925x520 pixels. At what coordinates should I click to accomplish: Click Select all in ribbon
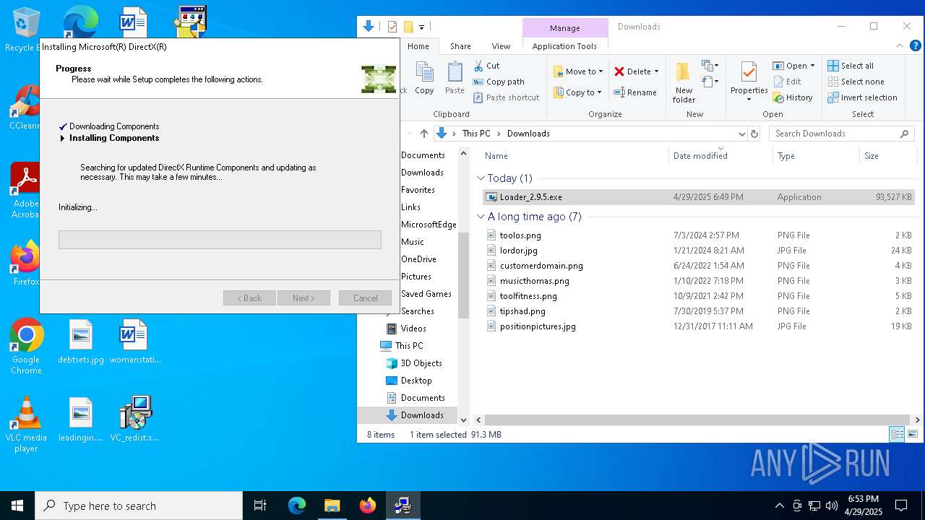(851, 66)
